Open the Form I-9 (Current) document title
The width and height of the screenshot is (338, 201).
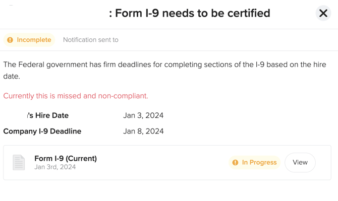[66, 158]
